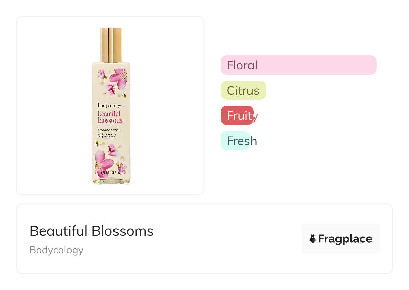Viewport: 409px width, 290px height.
Task: Select the yellow-green Citrus accord bar
Action: pos(243,90)
